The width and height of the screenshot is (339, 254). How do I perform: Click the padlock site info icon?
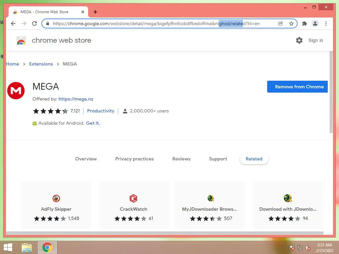click(x=48, y=23)
